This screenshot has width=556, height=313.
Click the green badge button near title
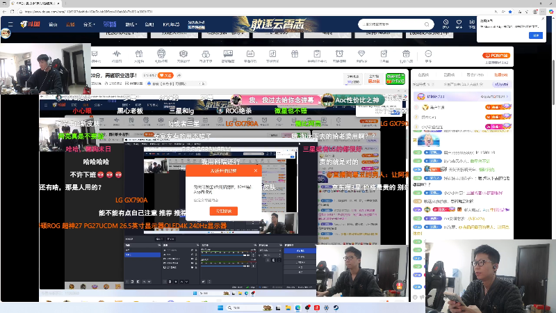pos(395,79)
